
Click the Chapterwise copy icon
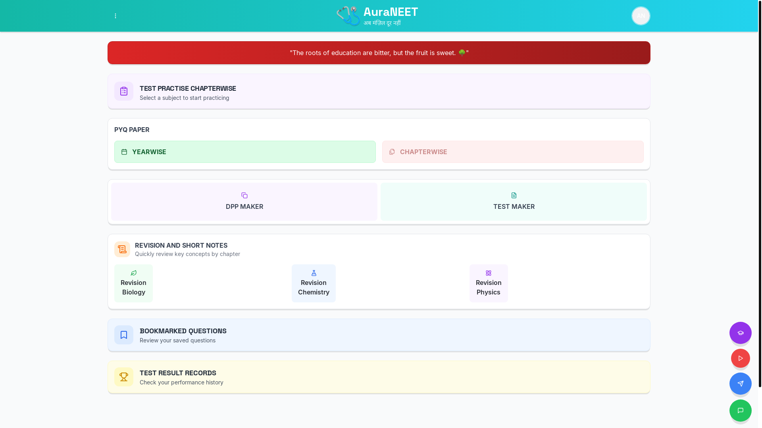(x=392, y=152)
